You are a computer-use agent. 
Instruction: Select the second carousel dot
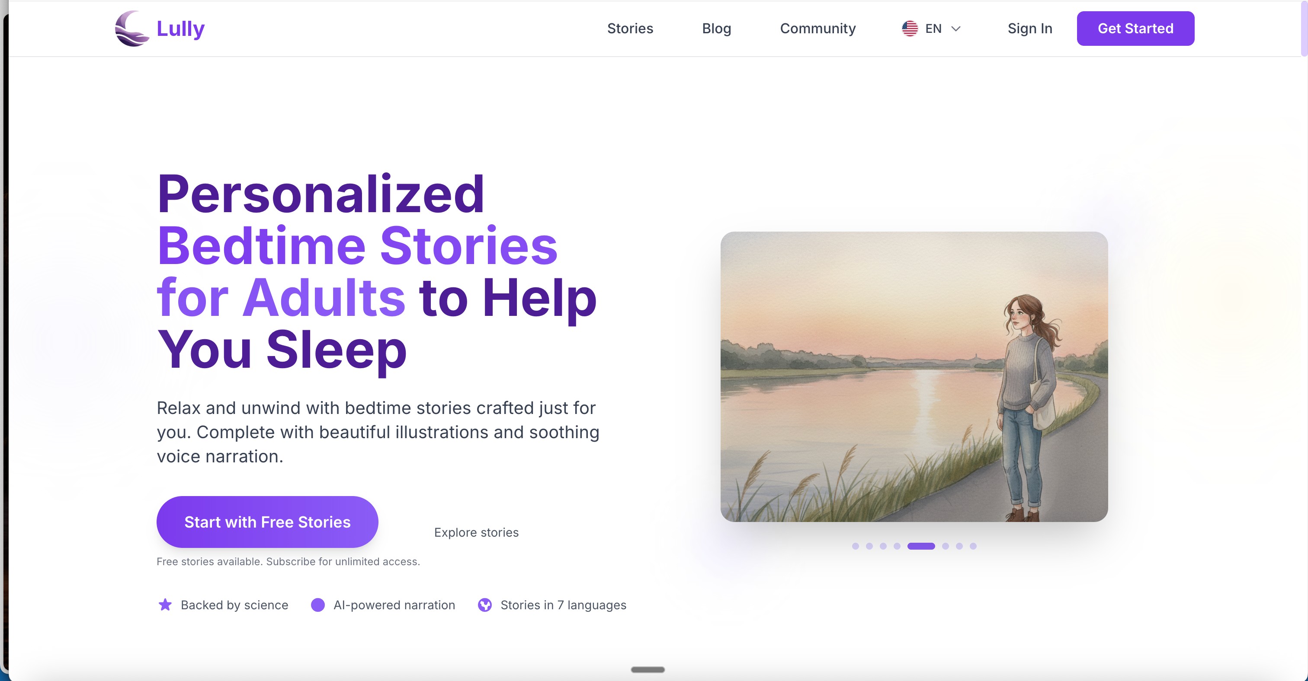coord(869,546)
